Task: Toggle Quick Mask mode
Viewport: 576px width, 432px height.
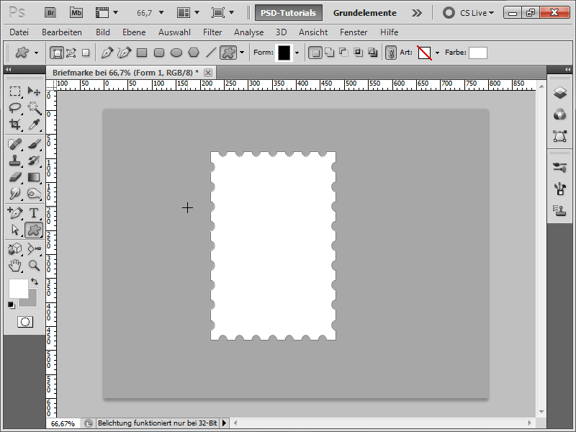Action: [25, 322]
